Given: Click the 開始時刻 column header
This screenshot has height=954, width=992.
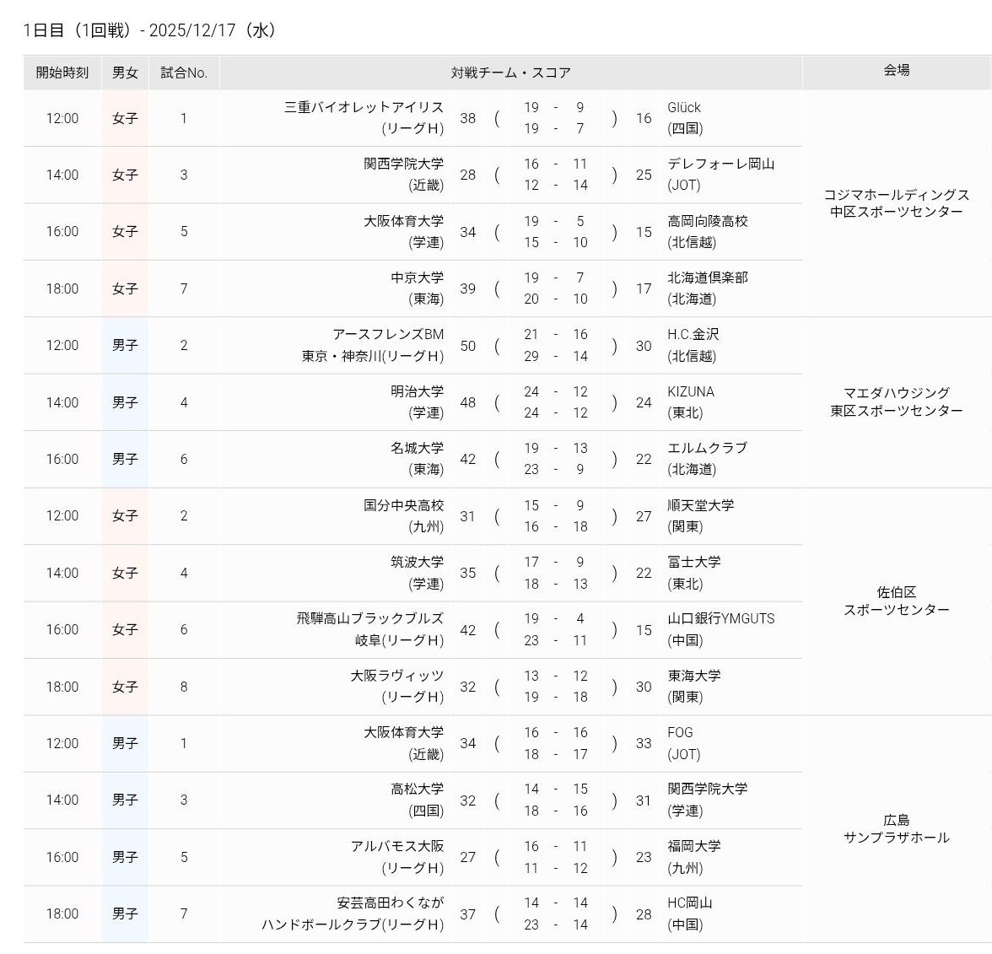Looking at the screenshot, I should (62, 73).
